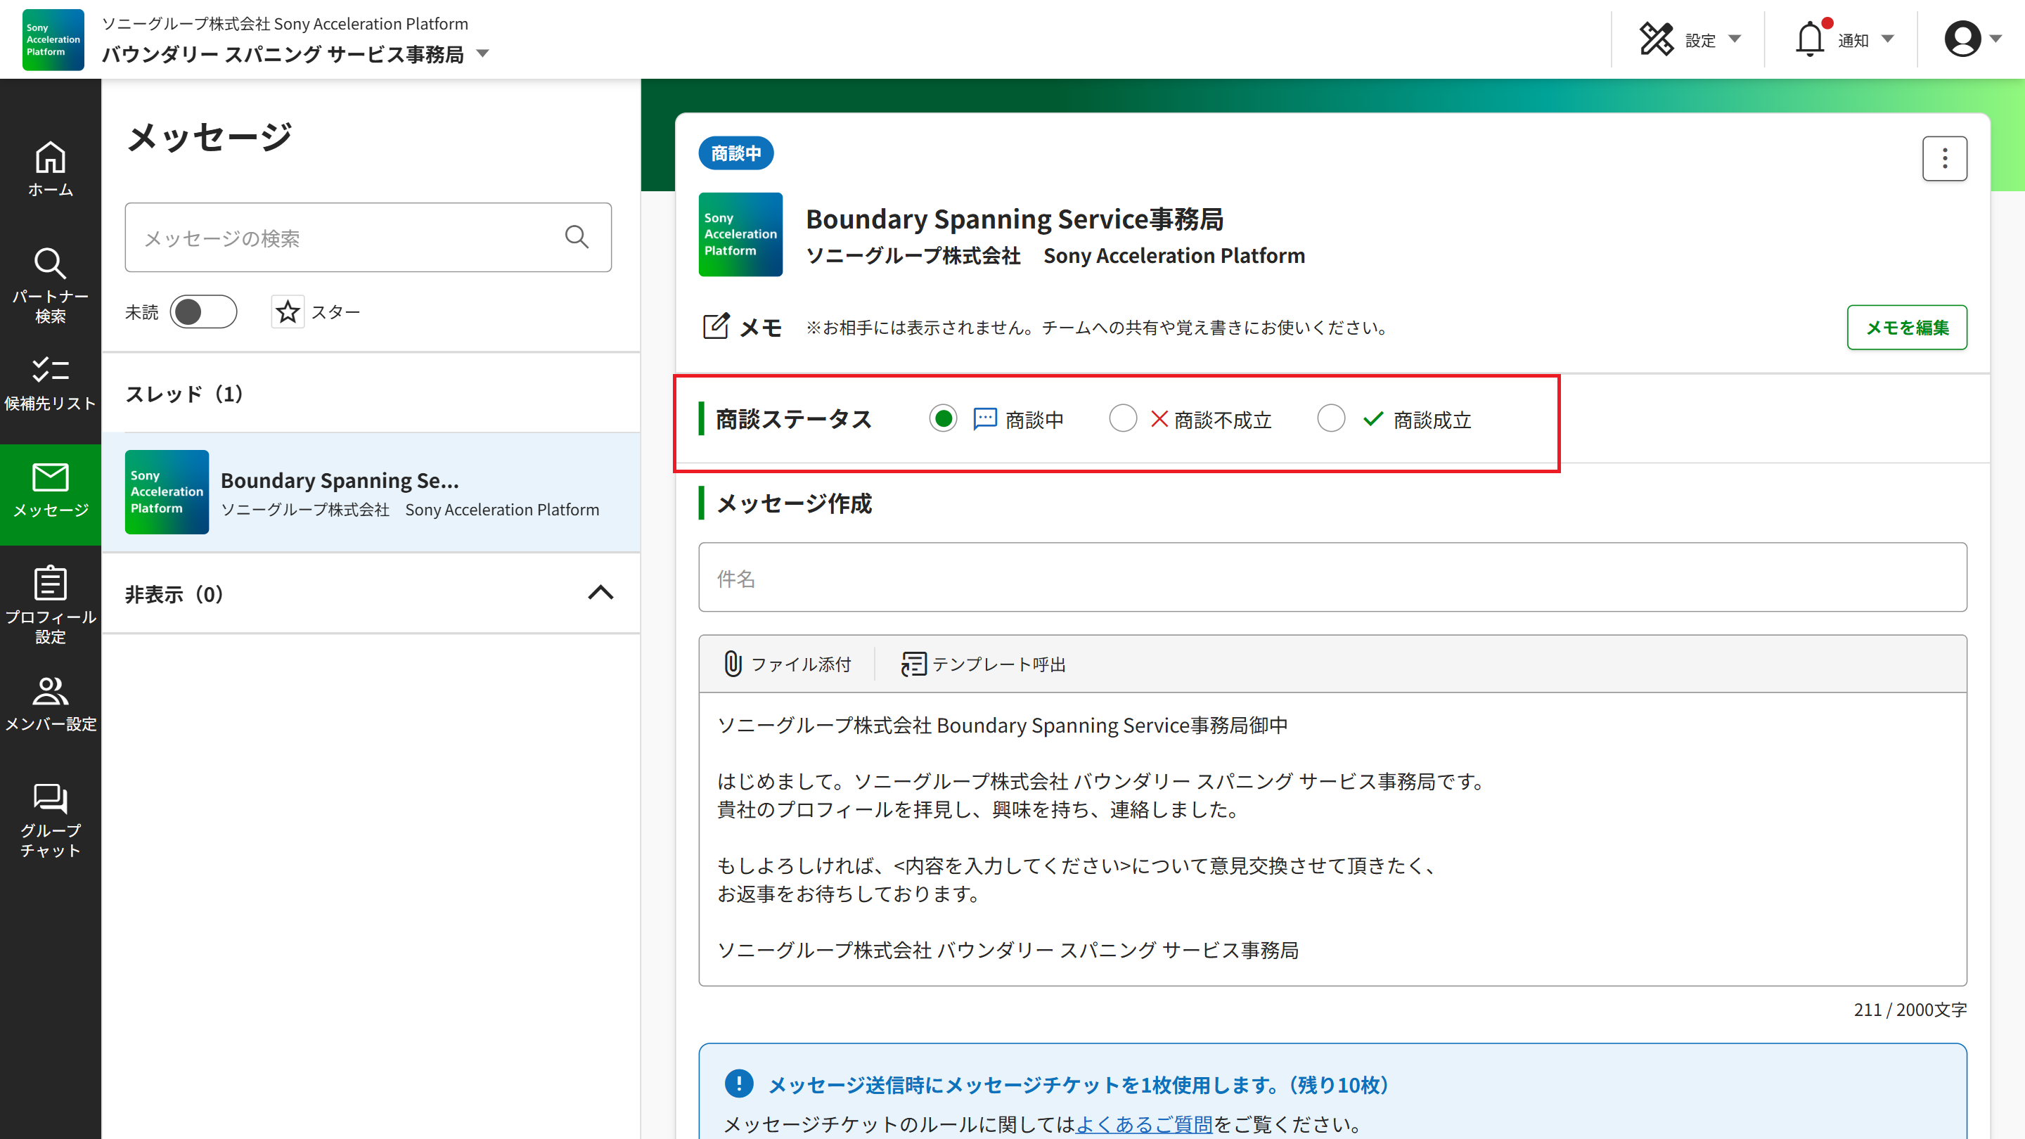Viewport: 2025px width, 1139px height.
Task: Click the 211 / 2000文字 character counter
Action: [1910, 1010]
